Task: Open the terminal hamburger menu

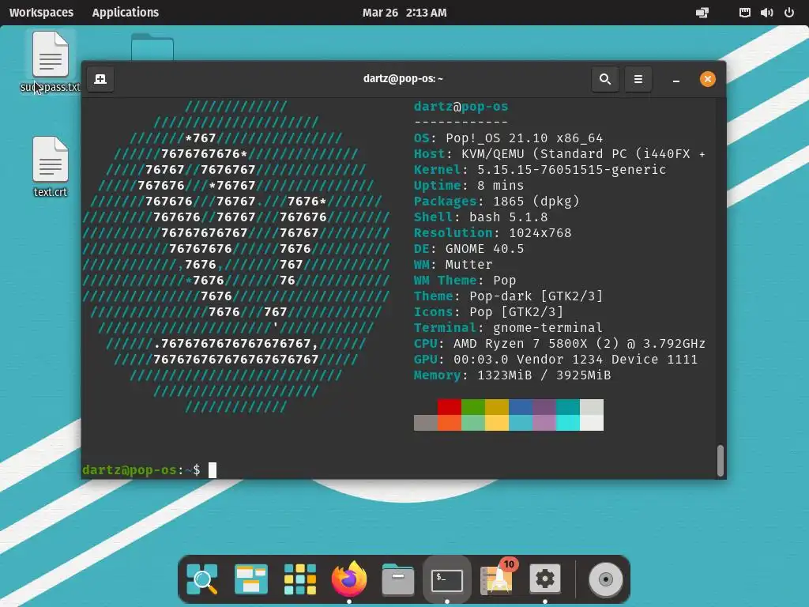Action: tap(638, 79)
